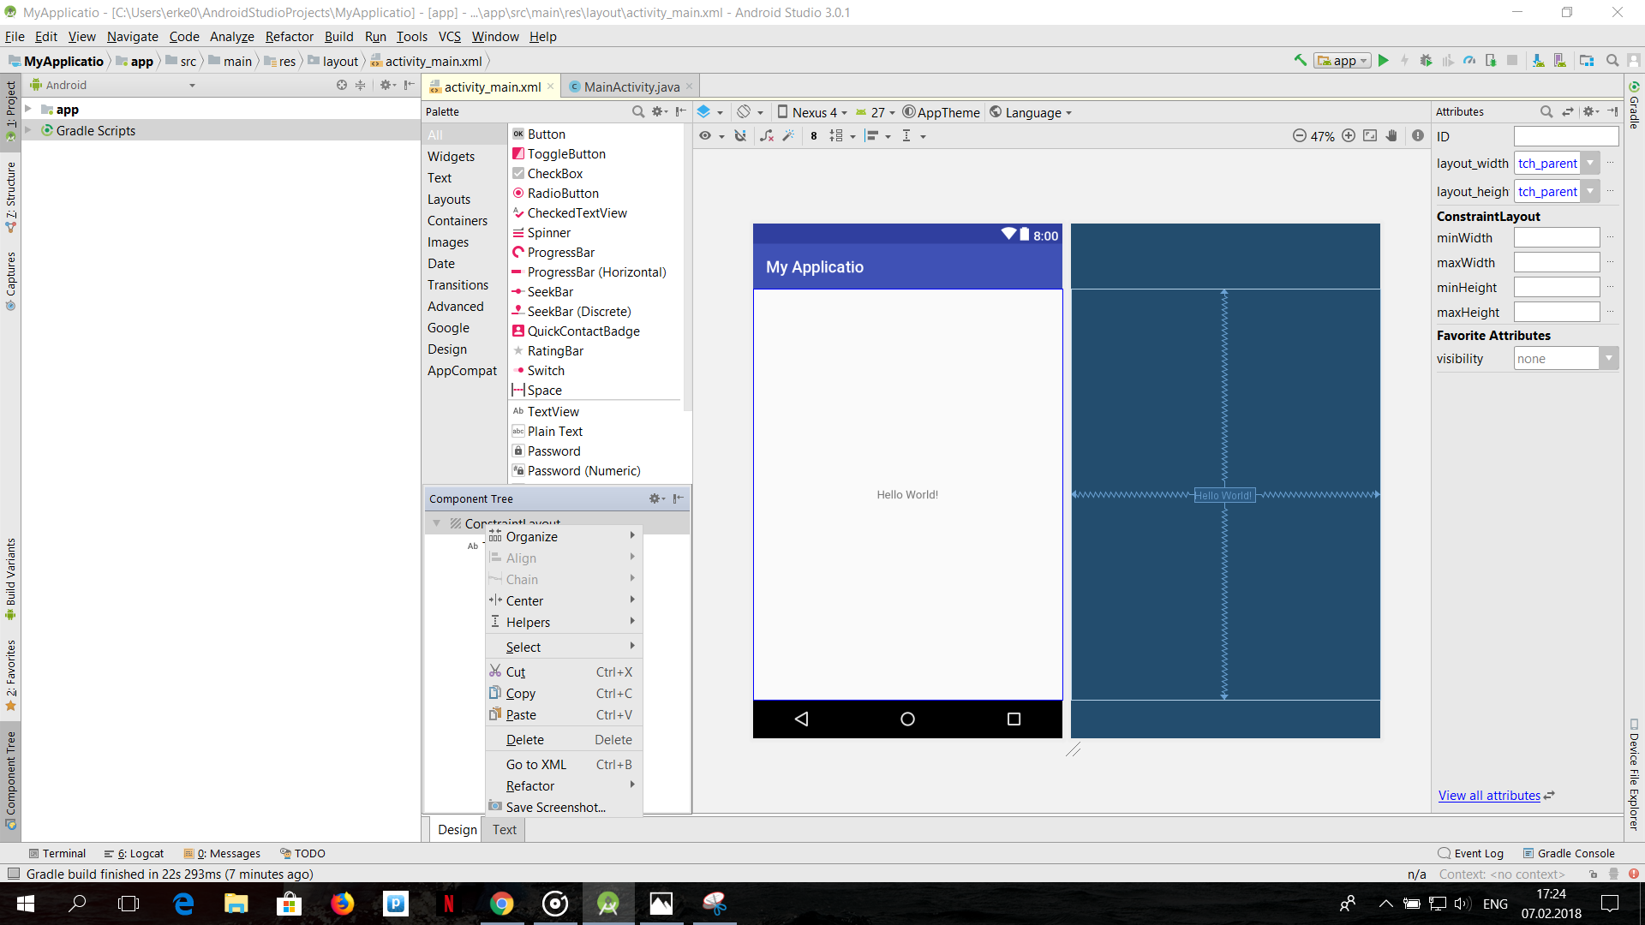The height and width of the screenshot is (925, 1645).
Task: Click the Pack icon in layout toolbar
Action: (836, 136)
